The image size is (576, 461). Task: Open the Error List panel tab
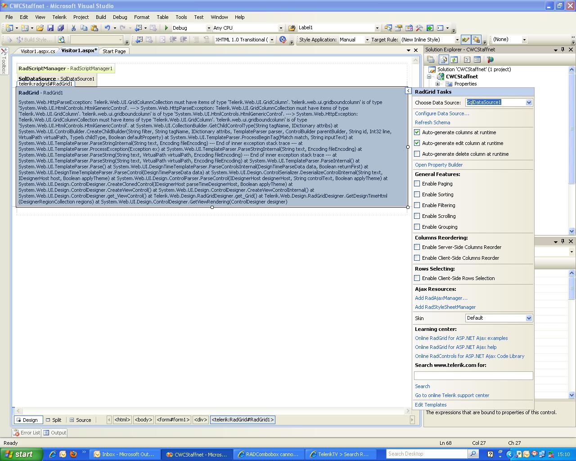point(27,433)
